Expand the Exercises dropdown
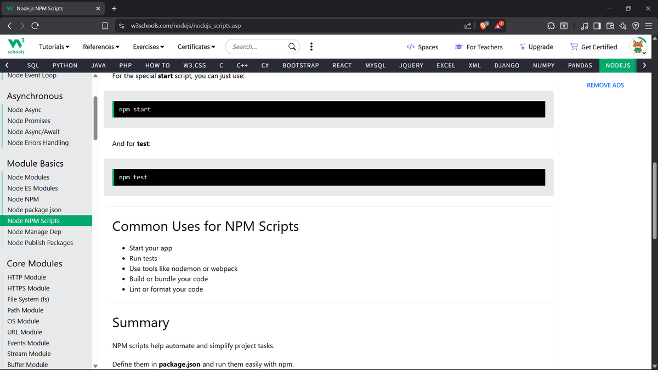 [x=149, y=47]
